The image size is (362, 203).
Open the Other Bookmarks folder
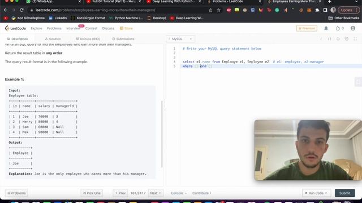point(344,18)
